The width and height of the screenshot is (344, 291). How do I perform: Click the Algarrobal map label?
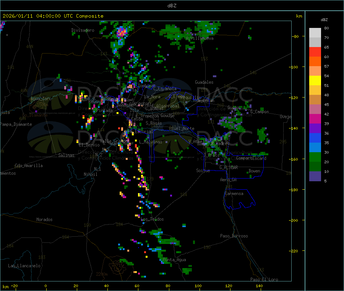click(168, 106)
